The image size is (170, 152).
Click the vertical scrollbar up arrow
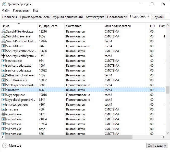click(x=167, y=25)
